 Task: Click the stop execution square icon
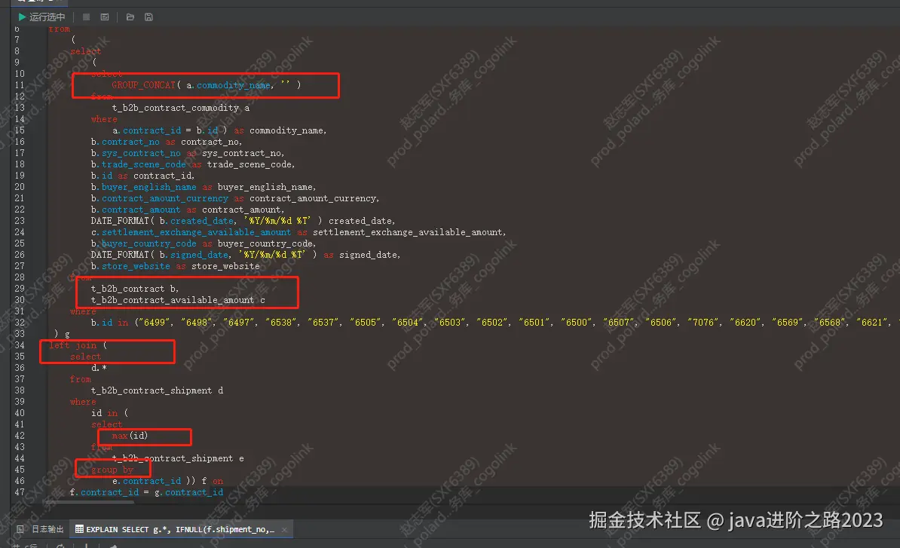85,17
